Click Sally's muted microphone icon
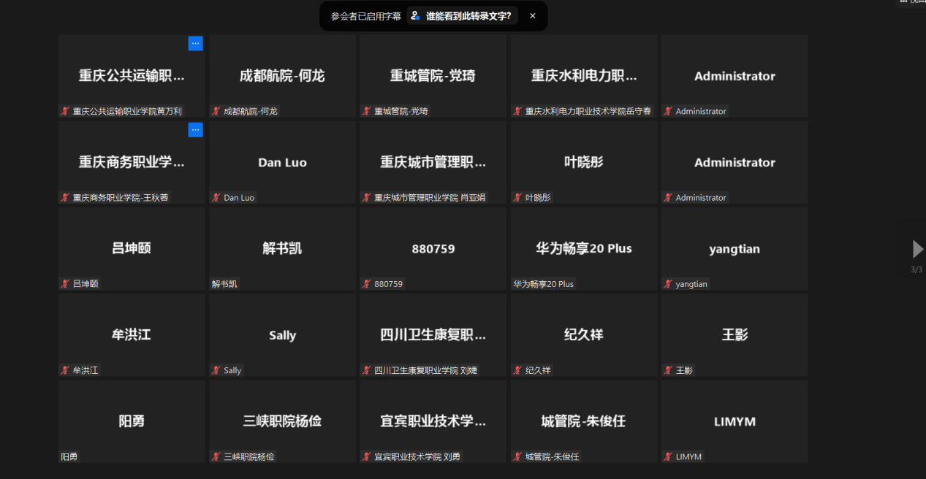 pyautogui.click(x=216, y=370)
